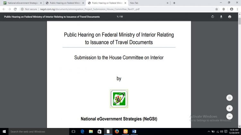Open network connections tray icon
The width and height of the screenshot is (241, 135).
tap(217, 131)
